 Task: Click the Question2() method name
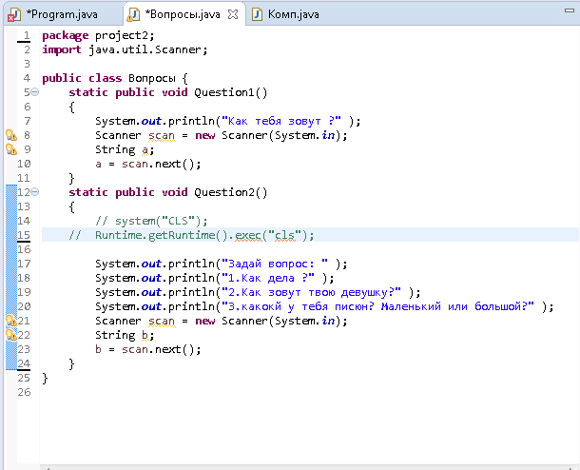(x=230, y=192)
